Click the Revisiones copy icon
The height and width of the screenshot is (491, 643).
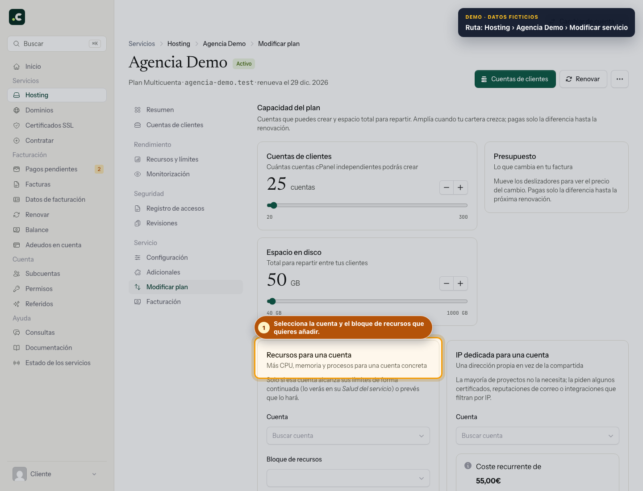coord(138,223)
